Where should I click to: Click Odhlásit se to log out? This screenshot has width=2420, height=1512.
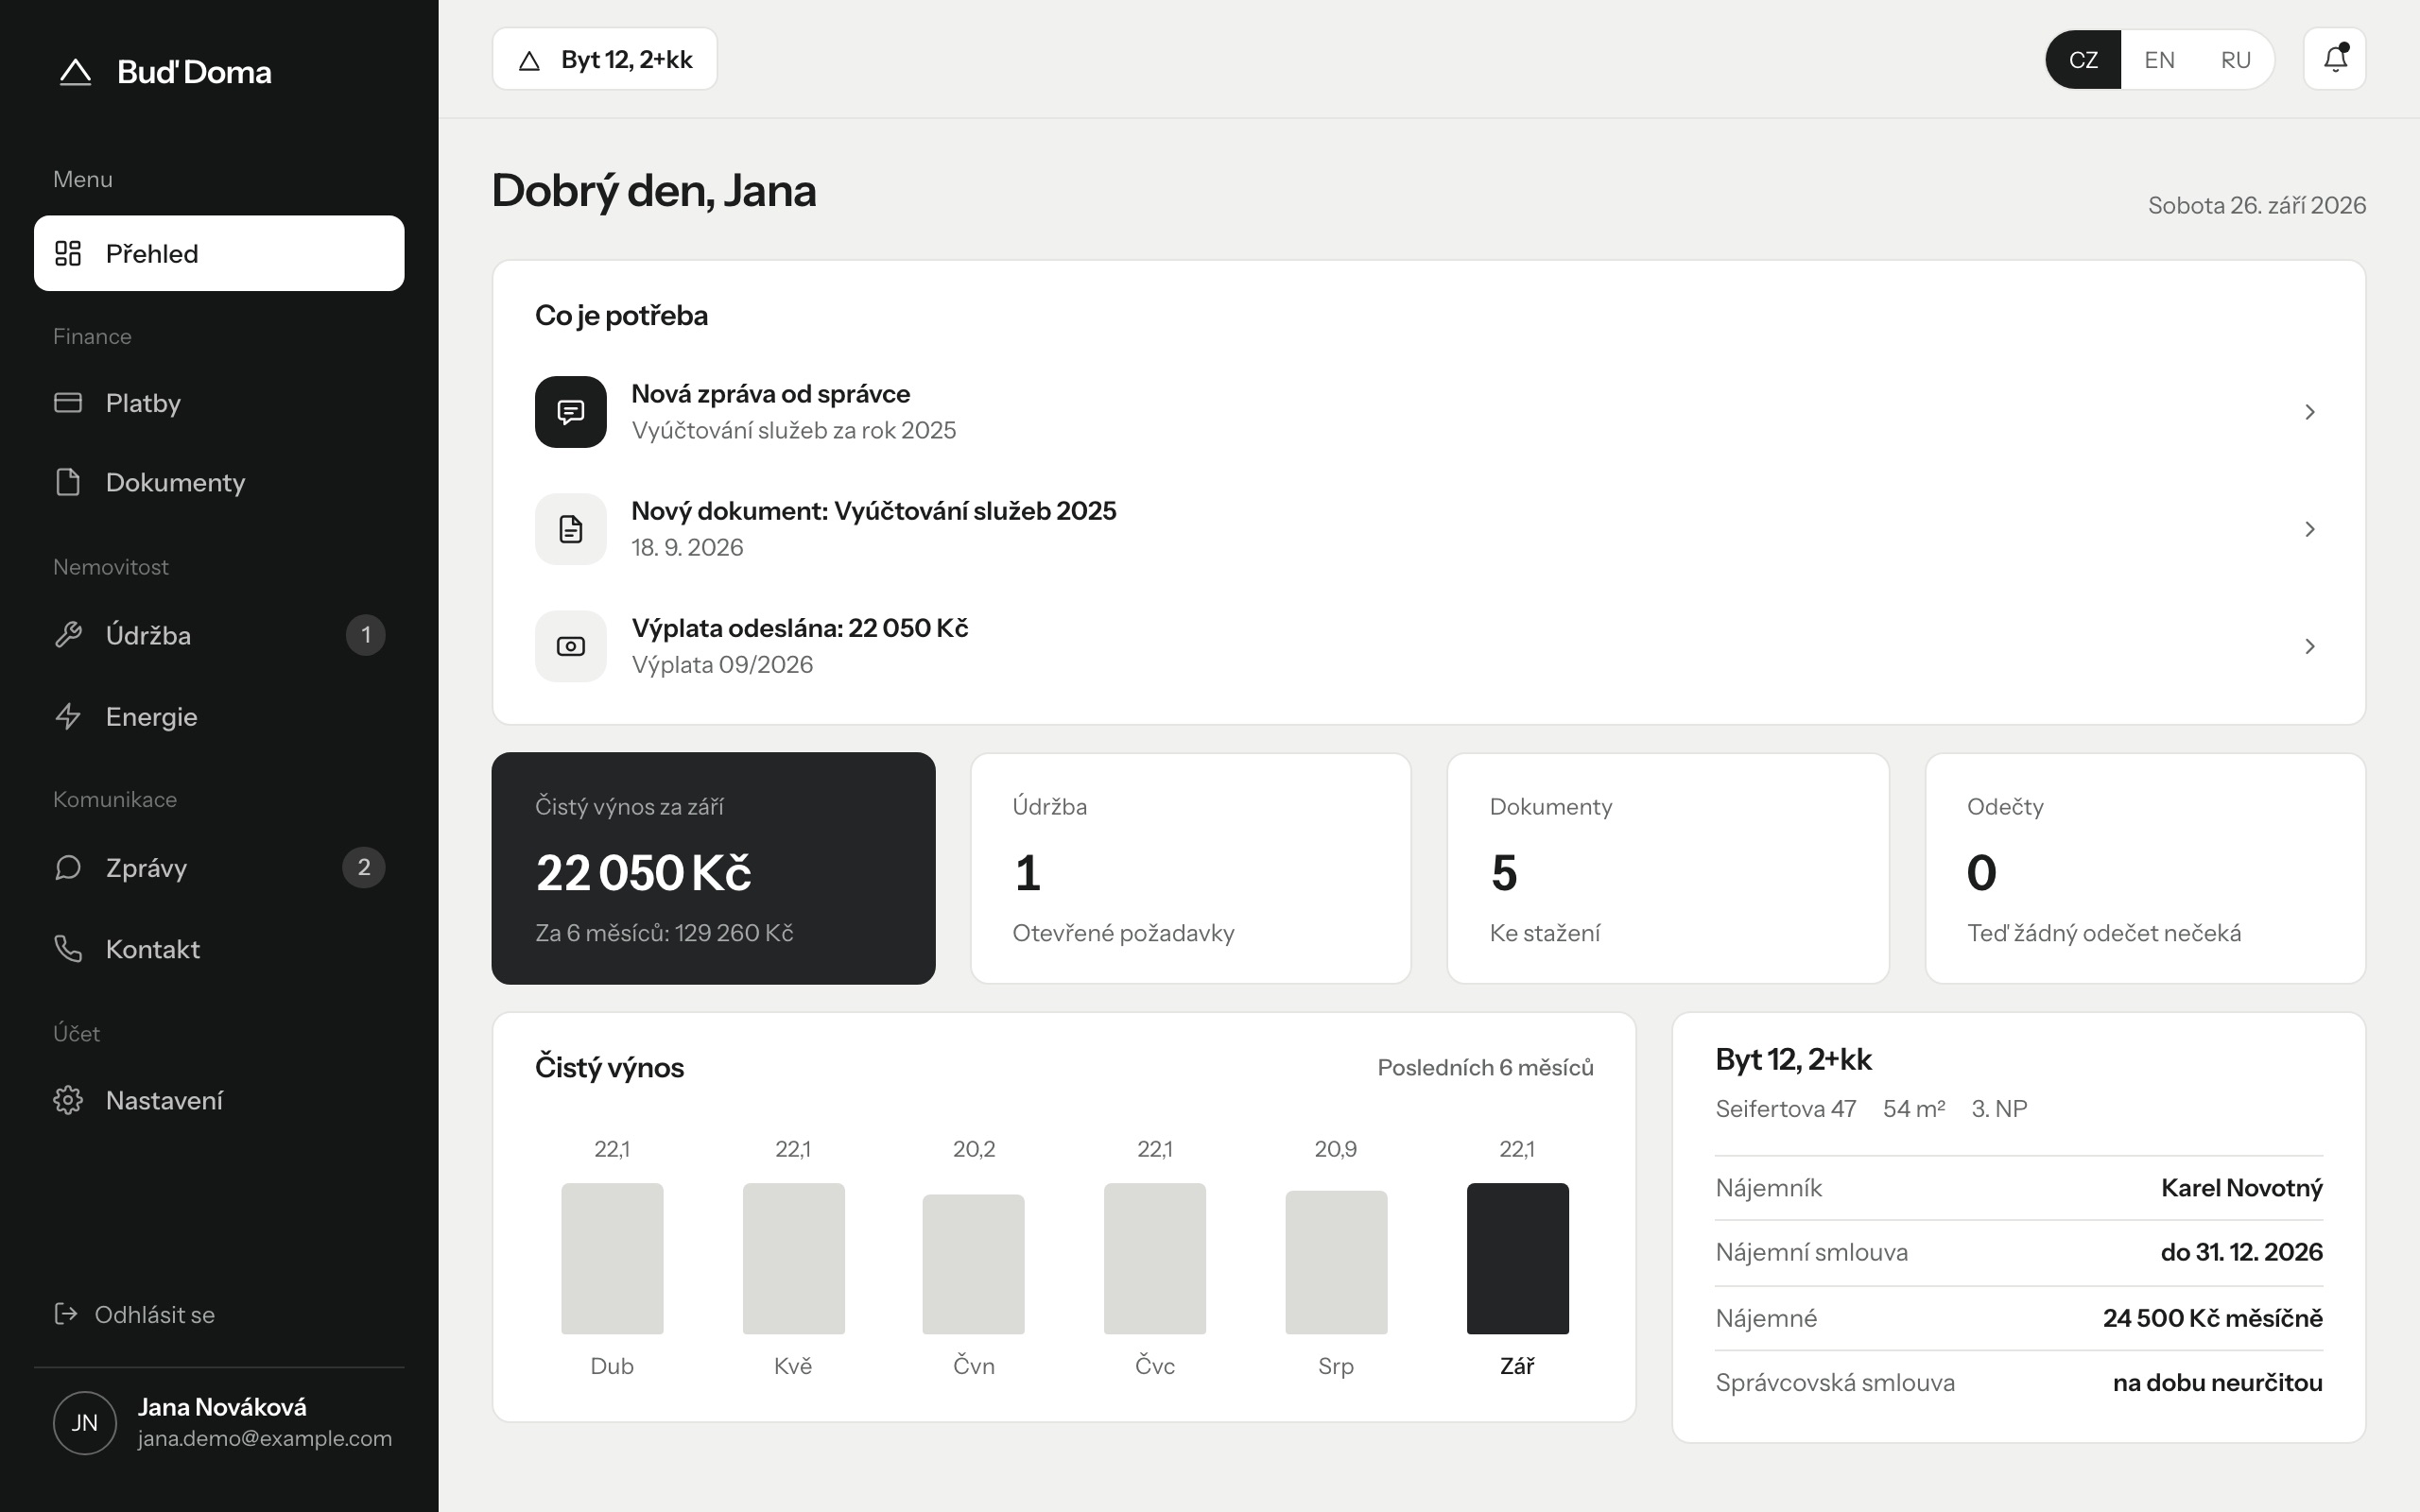[x=134, y=1314]
